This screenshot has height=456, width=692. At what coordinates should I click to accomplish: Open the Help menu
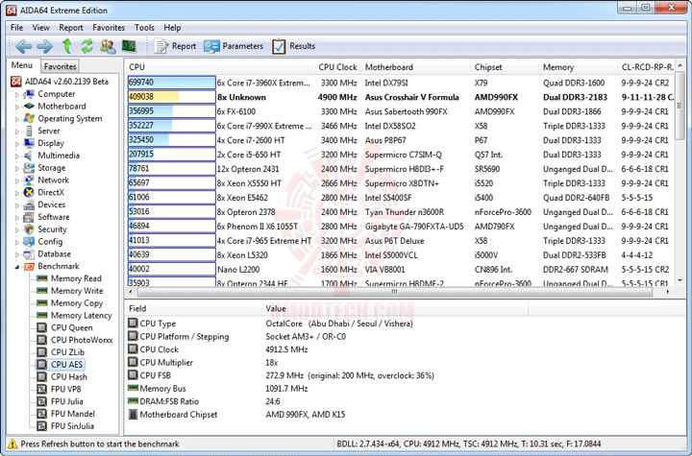pyautogui.click(x=172, y=27)
